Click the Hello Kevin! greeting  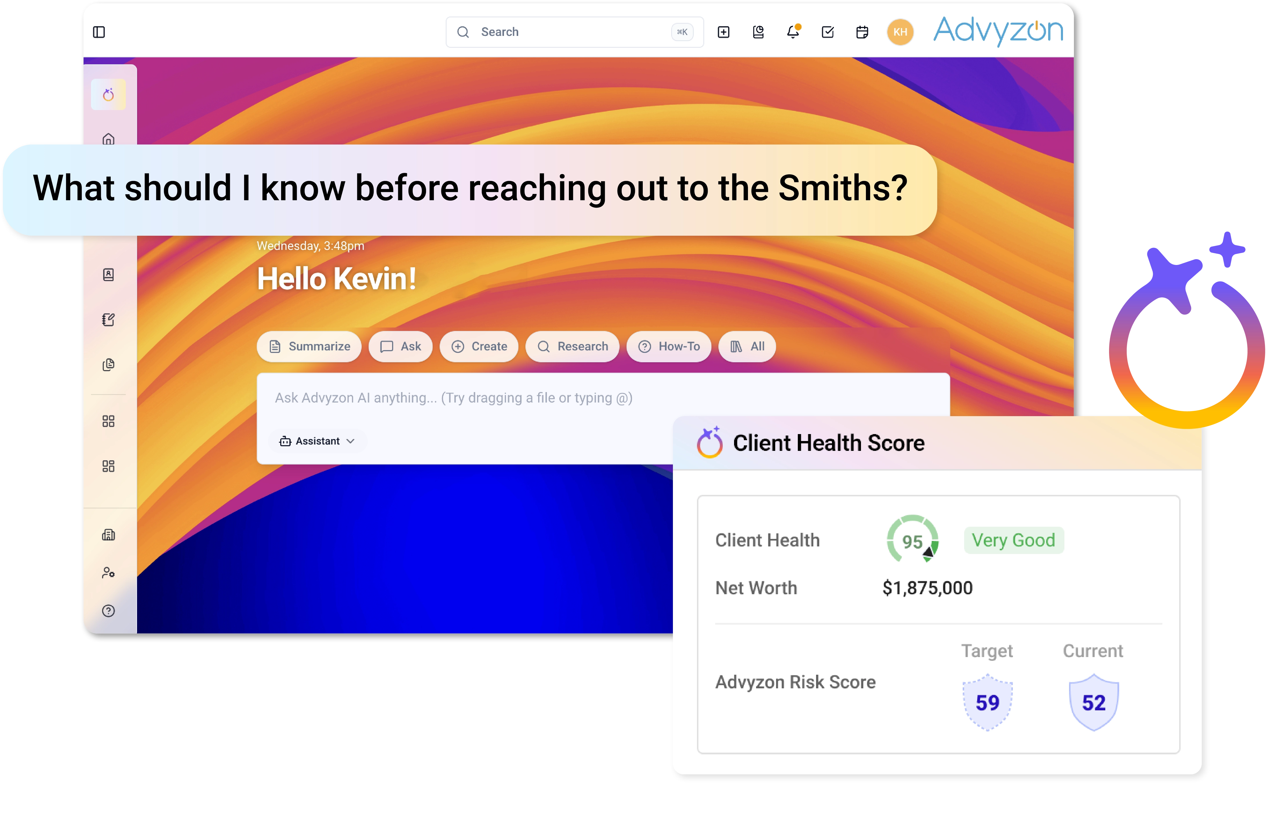[336, 278]
